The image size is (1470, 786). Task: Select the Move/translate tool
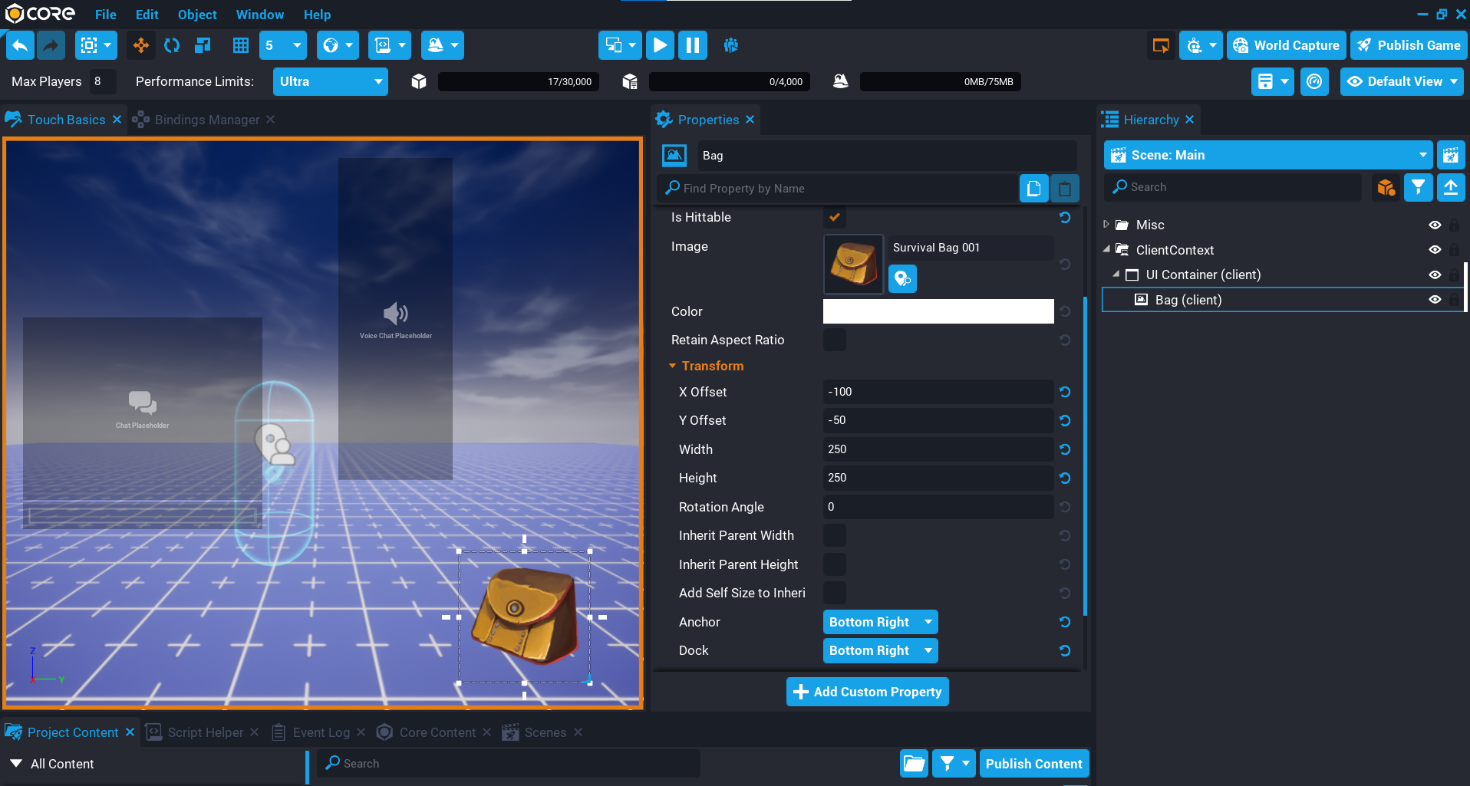tap(141, 46)
